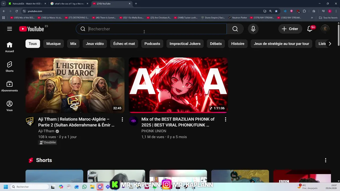The image size is (340, 191).
Task: Select the Impractical Jokers filter chip
Action: coord(185,44)
